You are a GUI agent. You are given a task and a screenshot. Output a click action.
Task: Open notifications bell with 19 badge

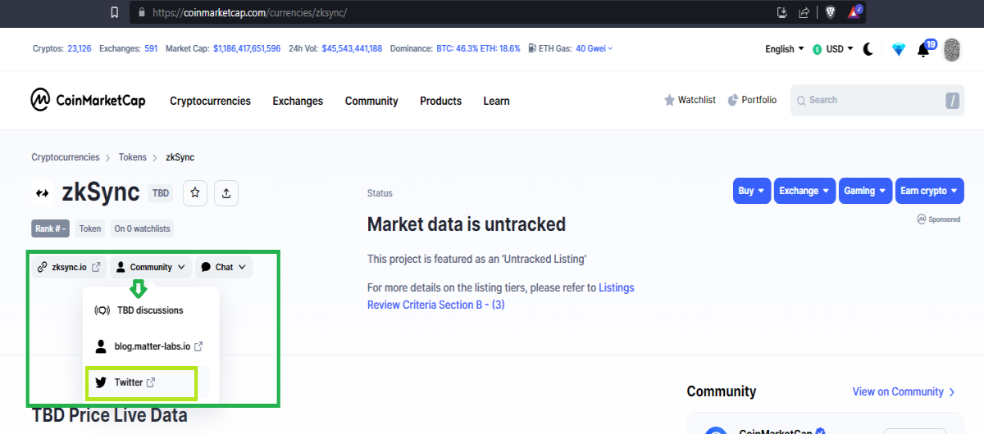[924, 49]
